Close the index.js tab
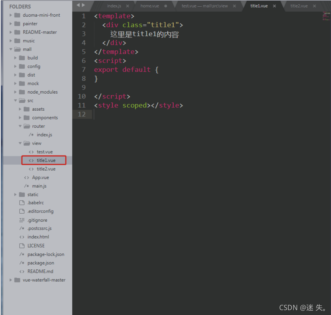 coord(127,6)
